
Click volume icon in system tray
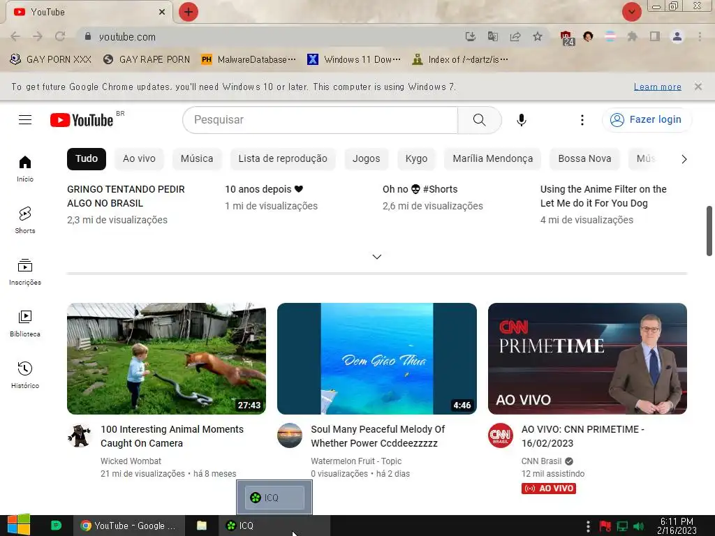[x=638, y=526]
